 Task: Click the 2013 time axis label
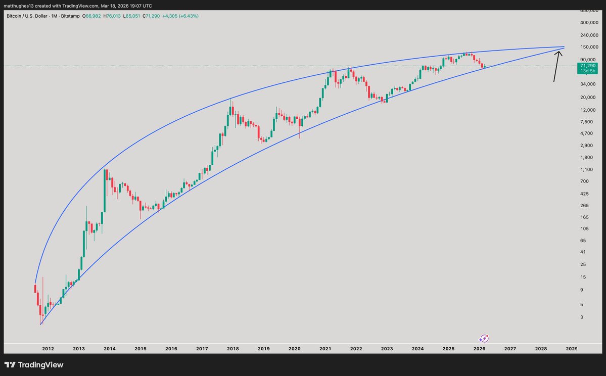(79, 349)
